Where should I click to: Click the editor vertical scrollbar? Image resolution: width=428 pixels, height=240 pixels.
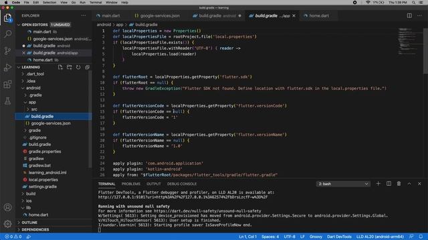pyautogui.click(x=425, y=51)
